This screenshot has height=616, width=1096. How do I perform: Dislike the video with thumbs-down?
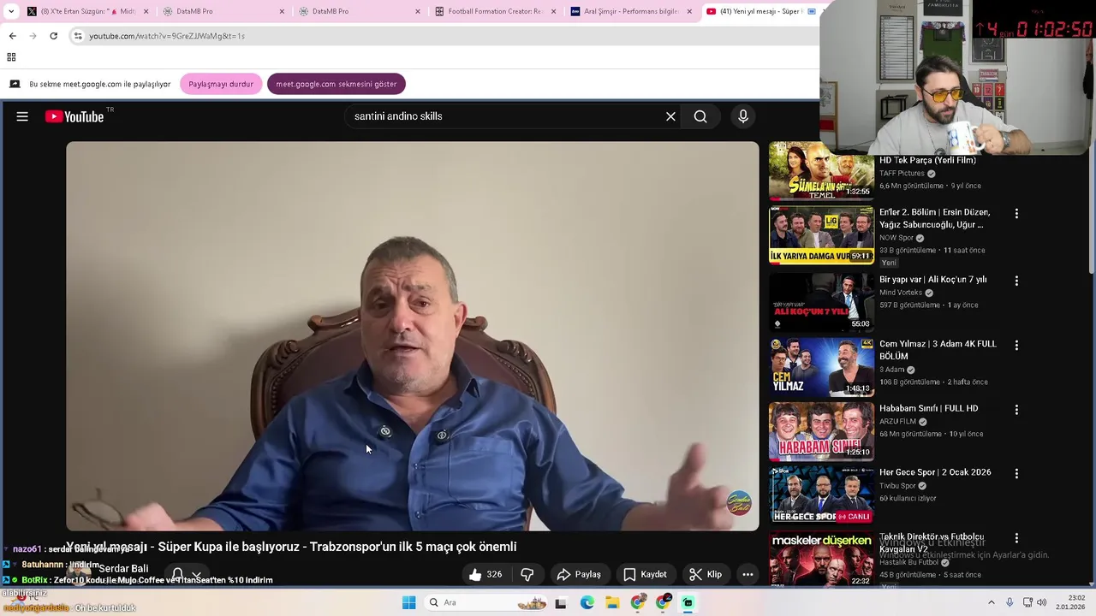tap(527, 574)
